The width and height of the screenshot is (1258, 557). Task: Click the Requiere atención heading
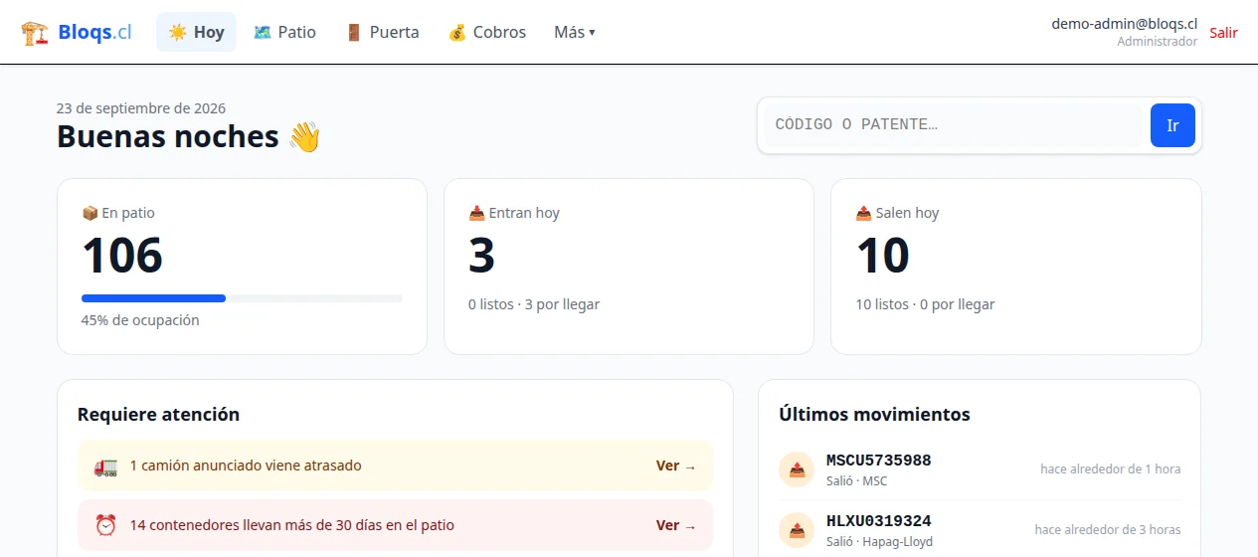click(158, 415)
